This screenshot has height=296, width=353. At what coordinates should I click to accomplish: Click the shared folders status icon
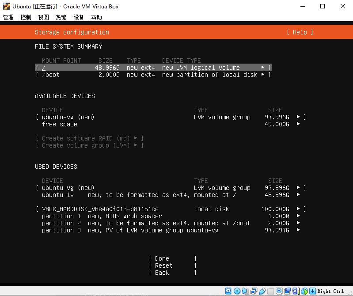(270, 291)
